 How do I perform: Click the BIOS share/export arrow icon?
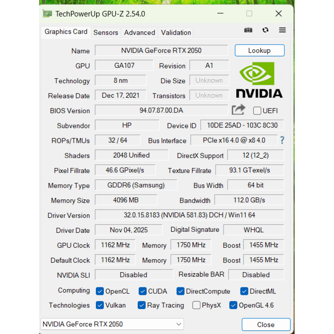[238, 110]
